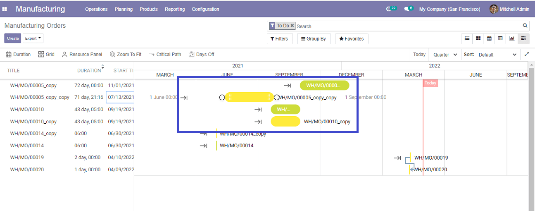Image resolution: width=535 pixels, height=211 pixels.
Task: Switch to the kanban view icon
Action: 478,38
